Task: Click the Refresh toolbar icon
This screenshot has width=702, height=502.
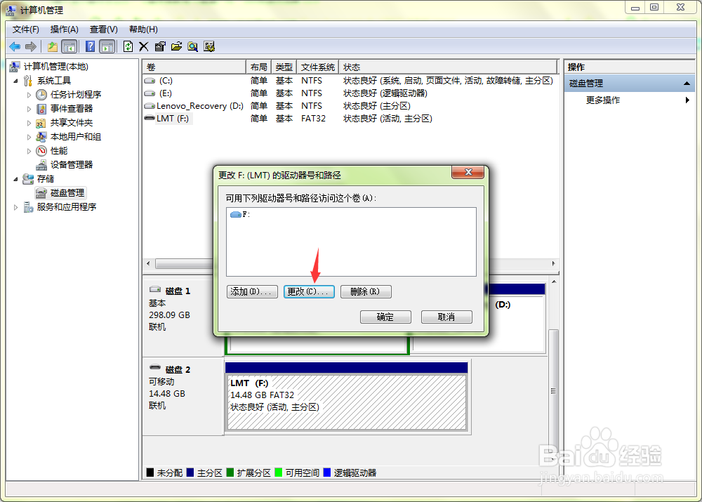Action: point(128,46)
